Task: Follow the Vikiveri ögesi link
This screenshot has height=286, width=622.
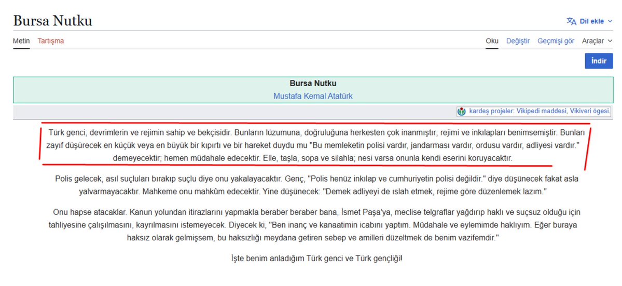Action: (x=589, y=112)
